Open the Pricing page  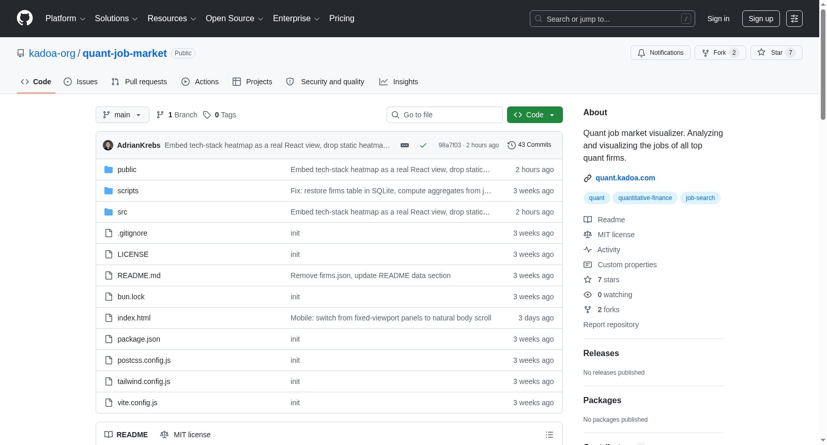(x=342, y=19)
